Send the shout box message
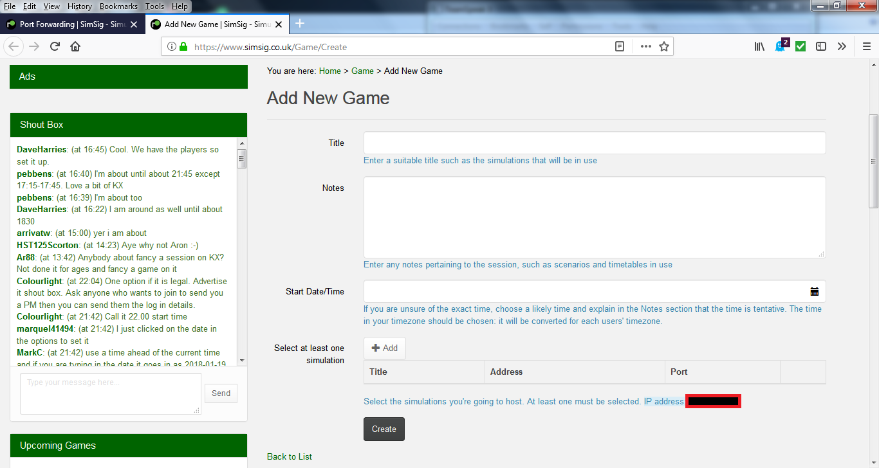 pos(221,393)
